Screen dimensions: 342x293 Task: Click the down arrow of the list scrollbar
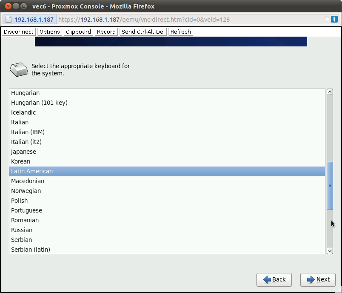[x=329, y=251]
